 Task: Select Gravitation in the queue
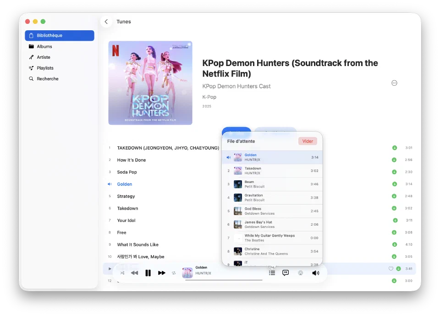272,198
